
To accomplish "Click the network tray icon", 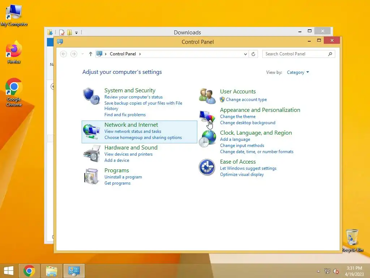I will click(x=327, y=271).
